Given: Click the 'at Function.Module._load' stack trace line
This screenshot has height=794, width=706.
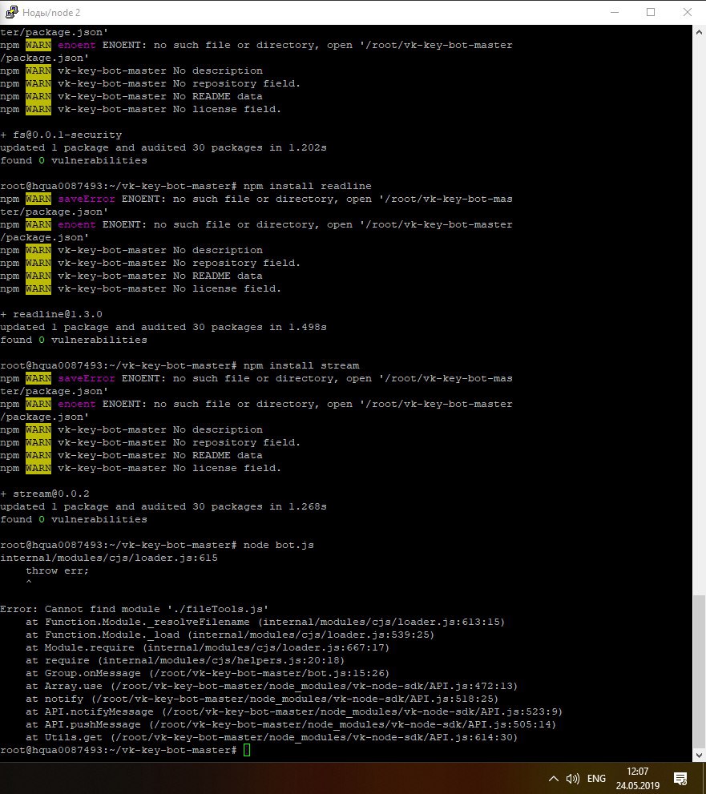Looking at the screenshot, I should pyautogui.click(x=230, y=635).
